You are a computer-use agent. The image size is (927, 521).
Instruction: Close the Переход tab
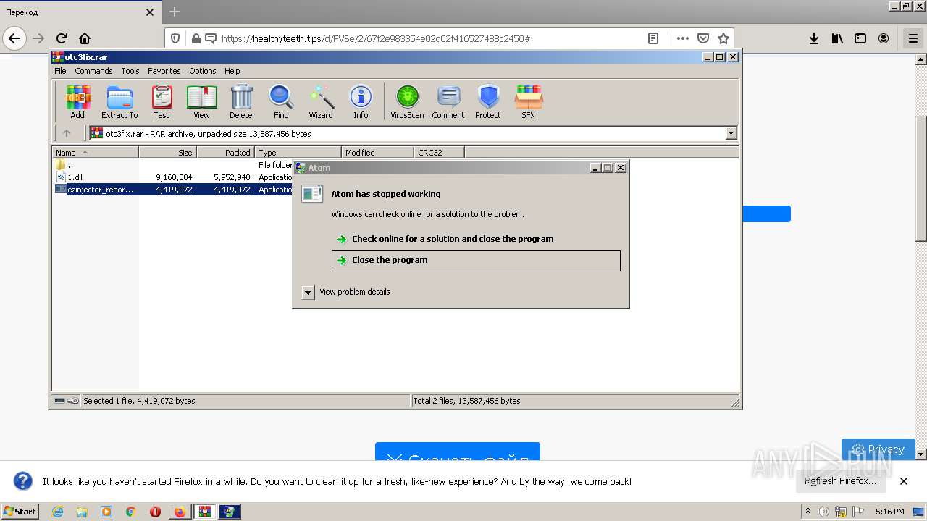(150, 12)
